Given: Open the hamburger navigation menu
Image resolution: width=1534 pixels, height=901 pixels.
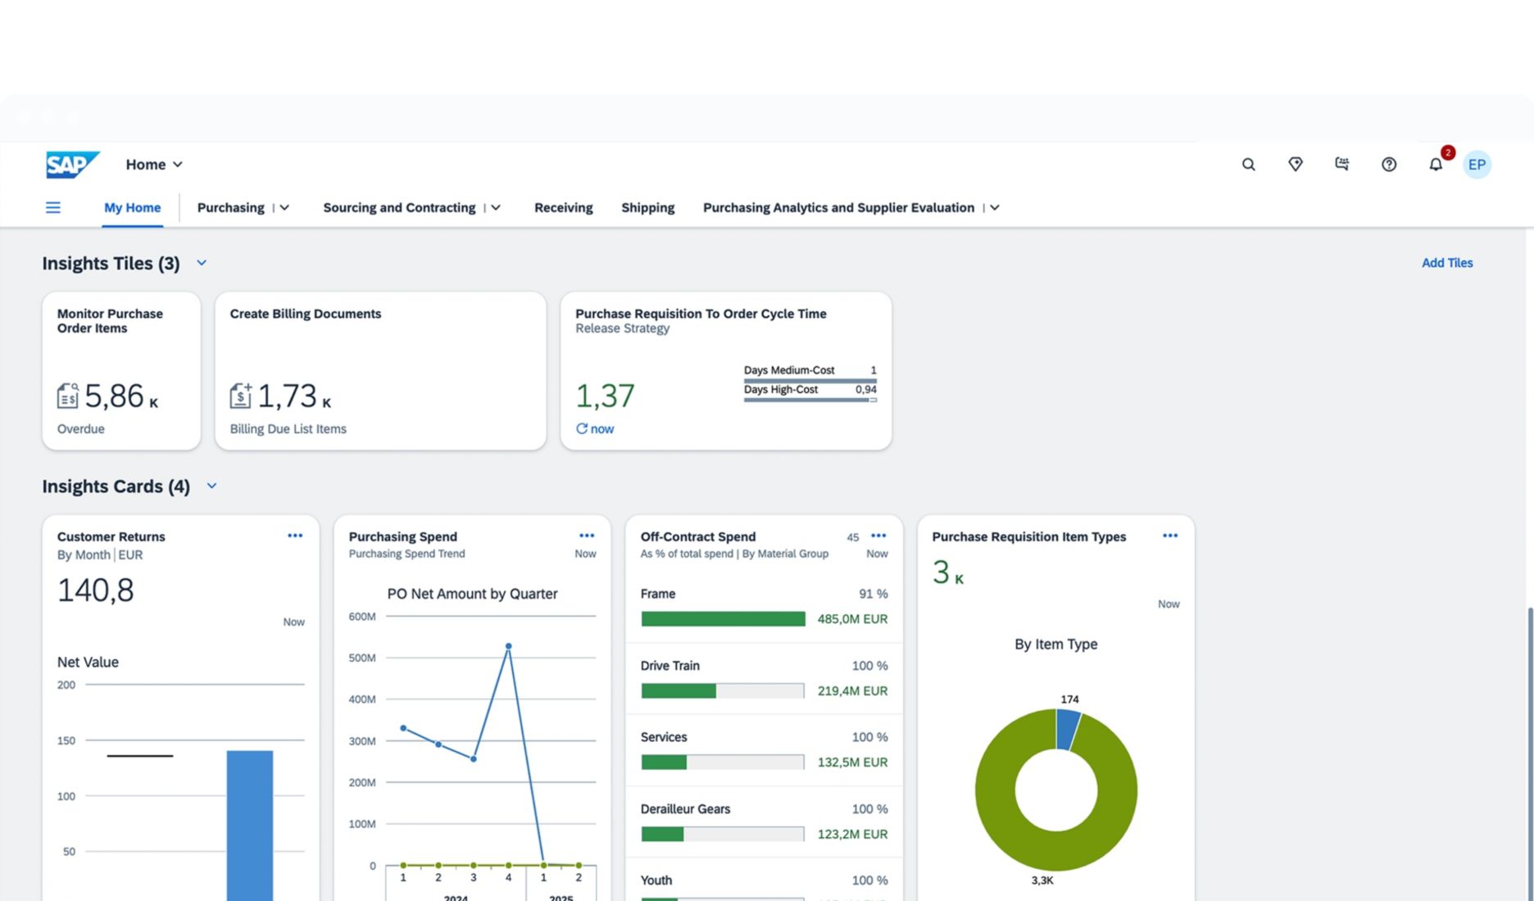Looking at the screenshot, I should pos(53,208).
